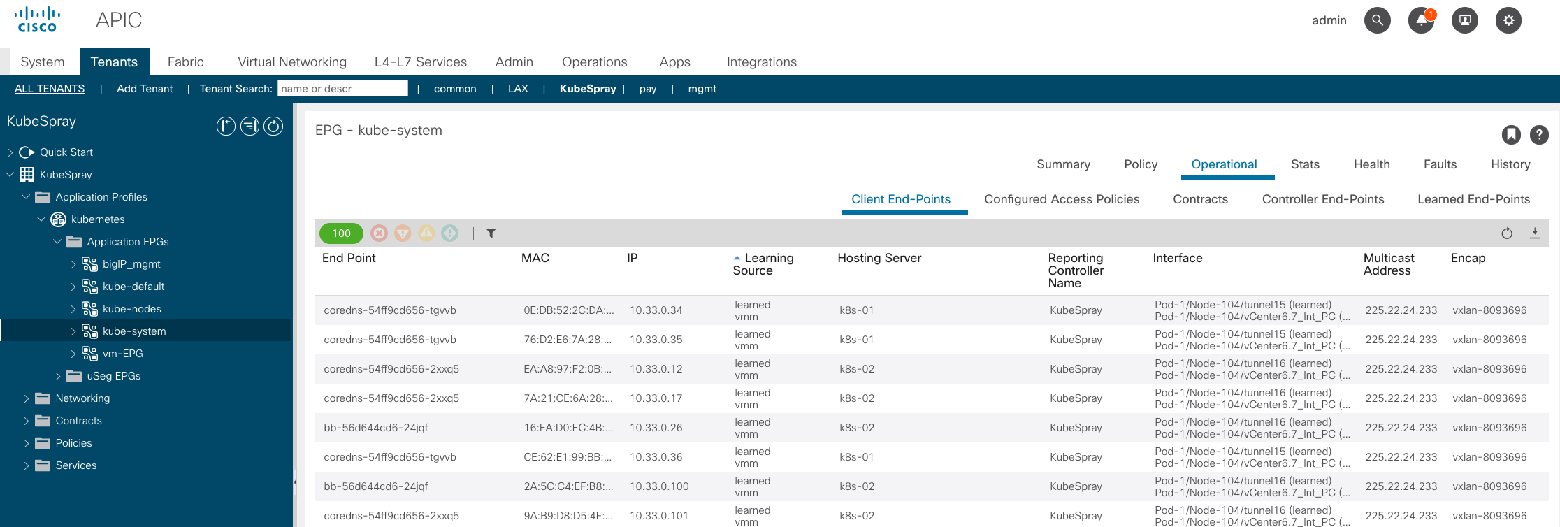Switch to the Fabric menu tab

185,62
